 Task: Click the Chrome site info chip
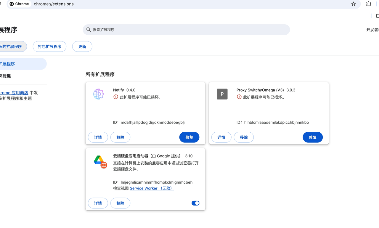click(20, 4)
